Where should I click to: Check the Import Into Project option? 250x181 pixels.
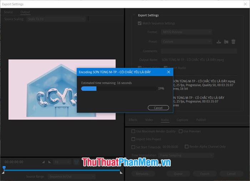[134, 139]
